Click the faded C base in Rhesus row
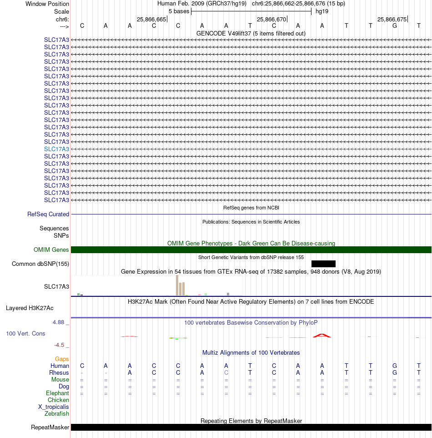The width and height of the screenshot is (432, 438). [226, 372]
